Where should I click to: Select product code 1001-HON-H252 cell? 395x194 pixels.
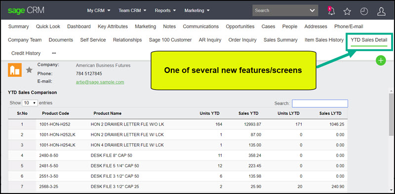point(55,124)
